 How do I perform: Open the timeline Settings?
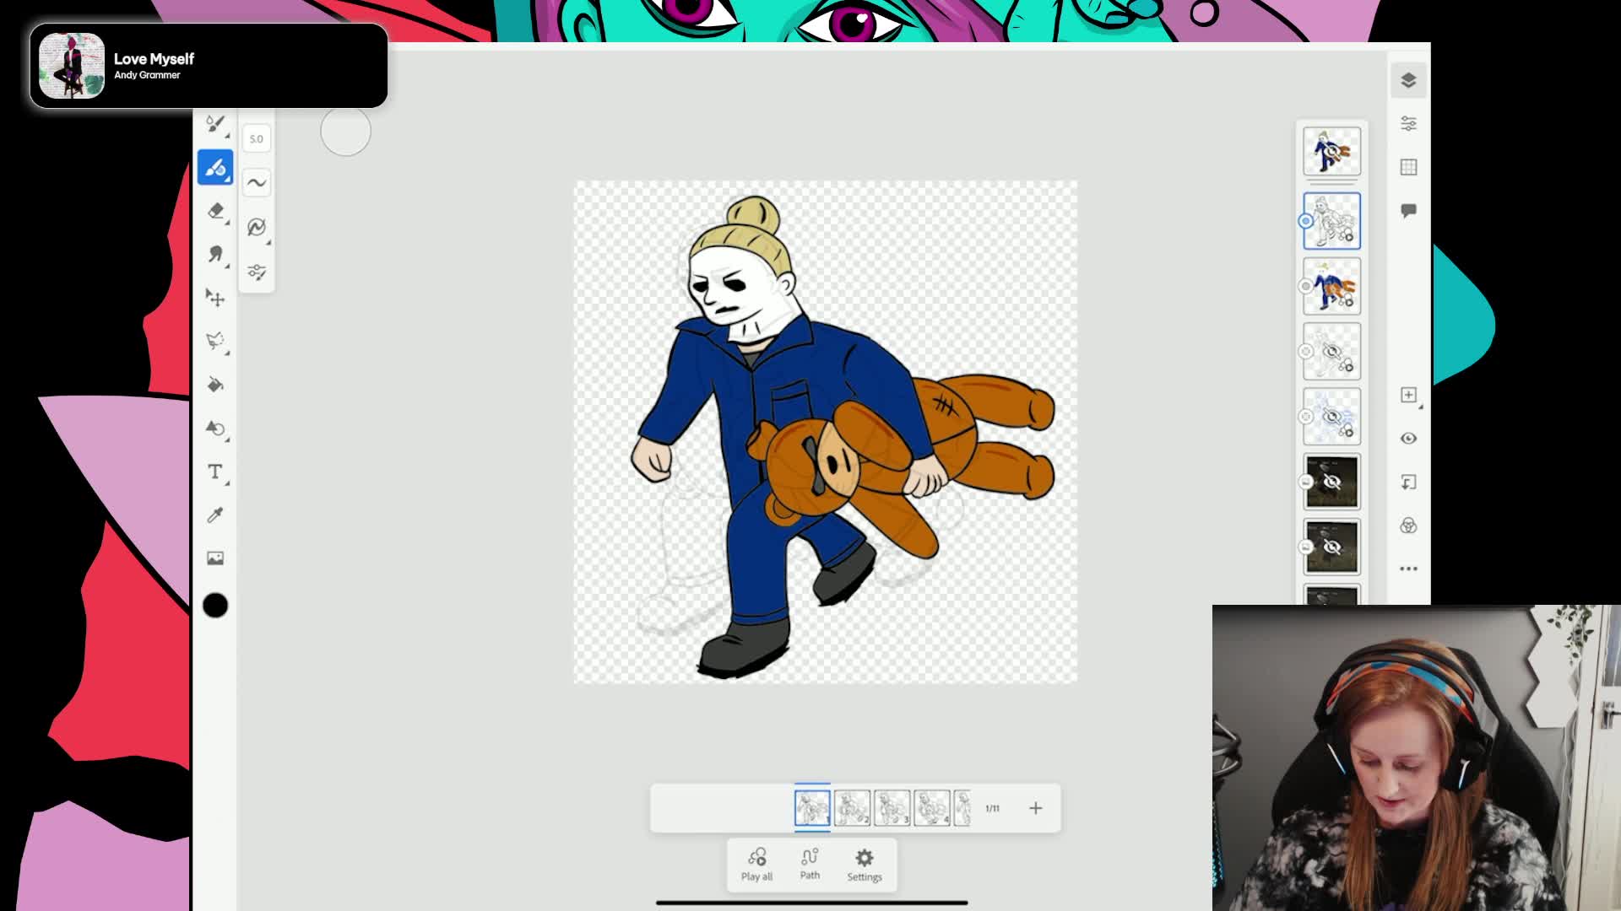click(x=865, y=865)
